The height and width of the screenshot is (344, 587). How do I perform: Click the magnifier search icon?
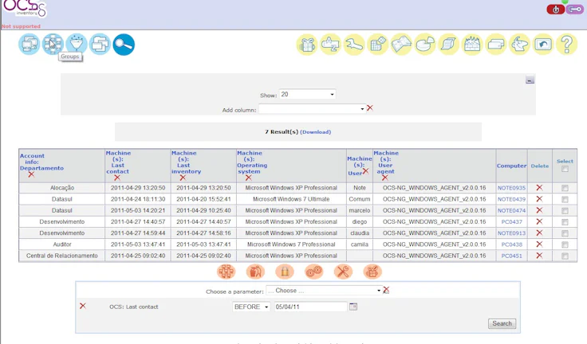tap(124, 44)
